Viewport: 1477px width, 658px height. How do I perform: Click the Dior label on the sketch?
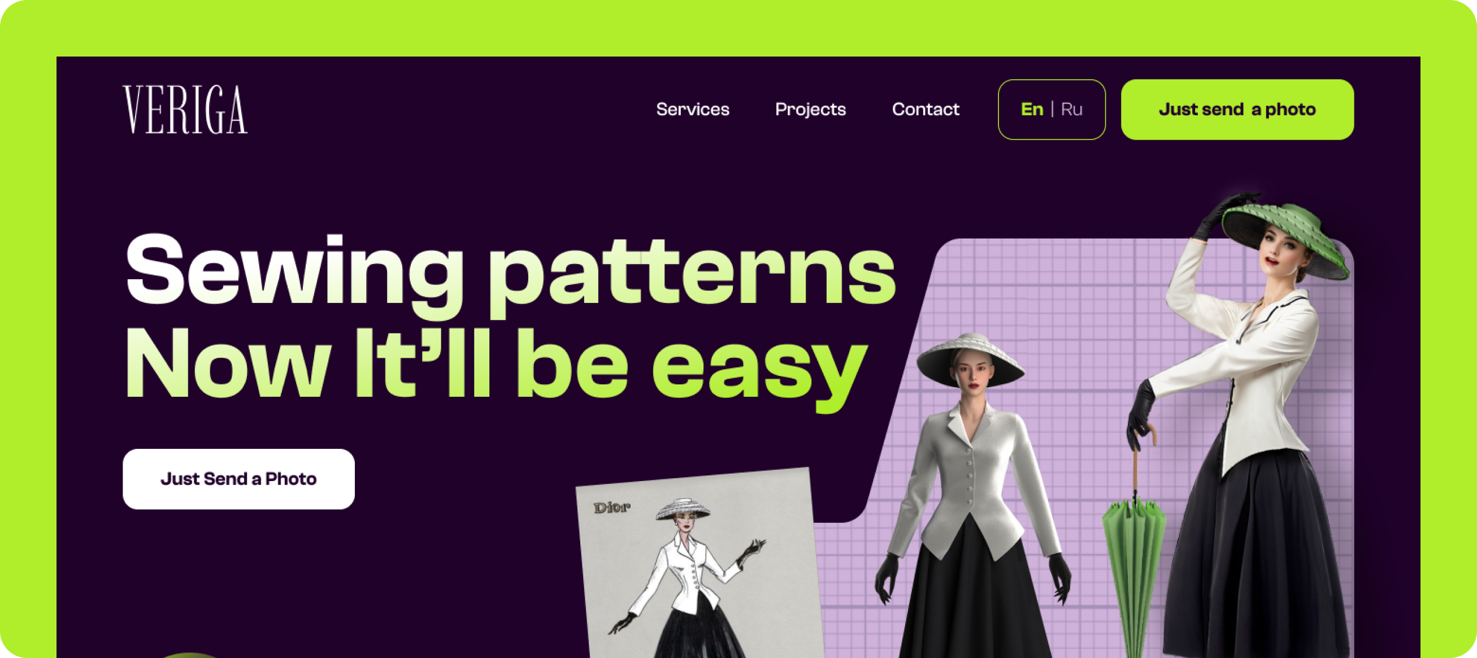[x=612, y=507]
